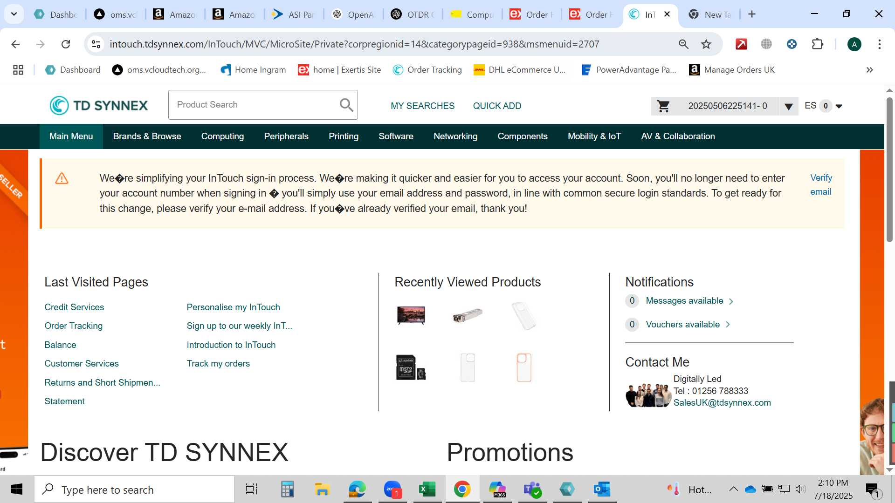Screen dimensions: 895x503
Task: Expand Vouchers available chevron
Action: click(728, 325)
